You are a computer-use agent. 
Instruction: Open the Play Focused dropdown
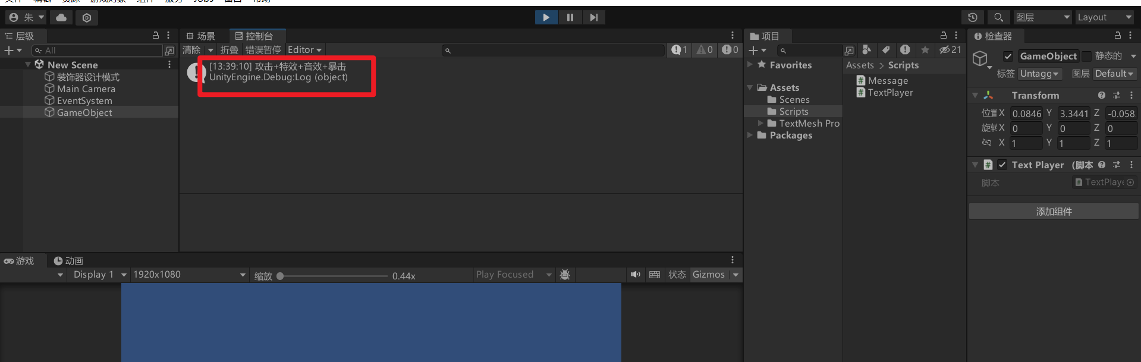(x=513, y=275)
